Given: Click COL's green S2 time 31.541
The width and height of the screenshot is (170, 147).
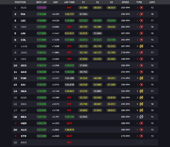Looking at the screenshot, I should click(x=97, y=40).
